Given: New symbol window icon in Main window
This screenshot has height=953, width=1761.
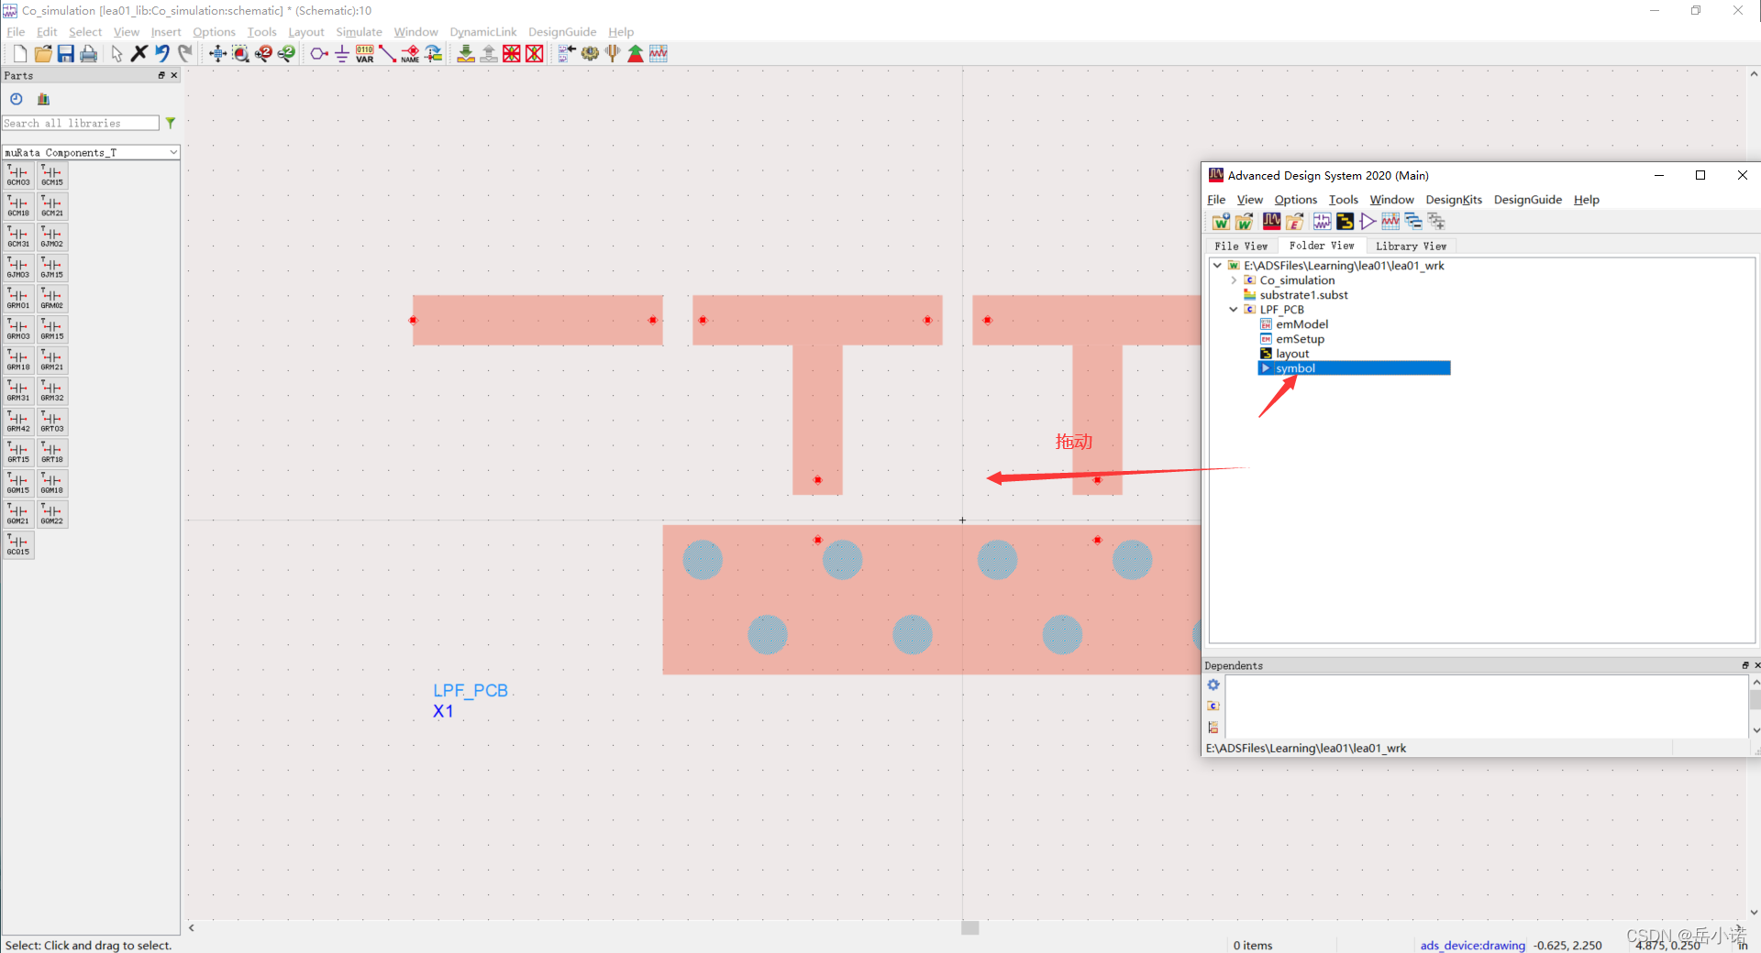Looking at the screenshot, I should (x=1368, y=222).
